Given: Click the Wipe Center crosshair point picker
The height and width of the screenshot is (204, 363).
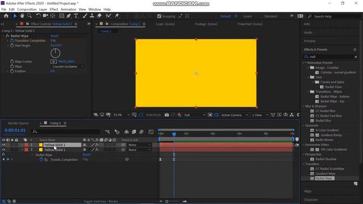Looking at the screenshot, I should [x=53, y=62].
